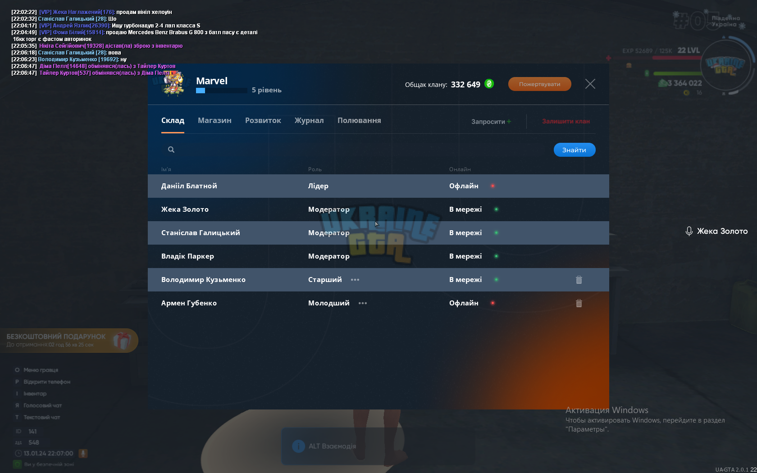Click the 22 LVL level indicator
Viewport: 757px width, 473px height.
(x=689, y=50)
